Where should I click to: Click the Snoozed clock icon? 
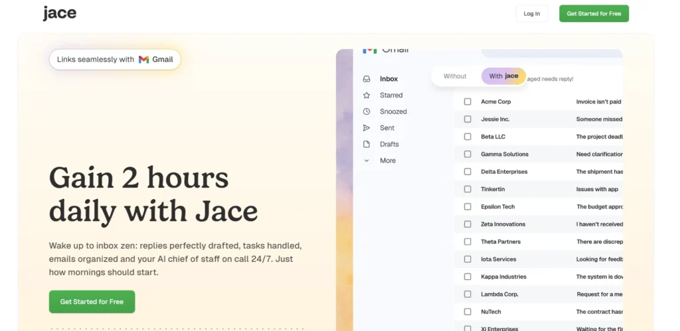367,111
